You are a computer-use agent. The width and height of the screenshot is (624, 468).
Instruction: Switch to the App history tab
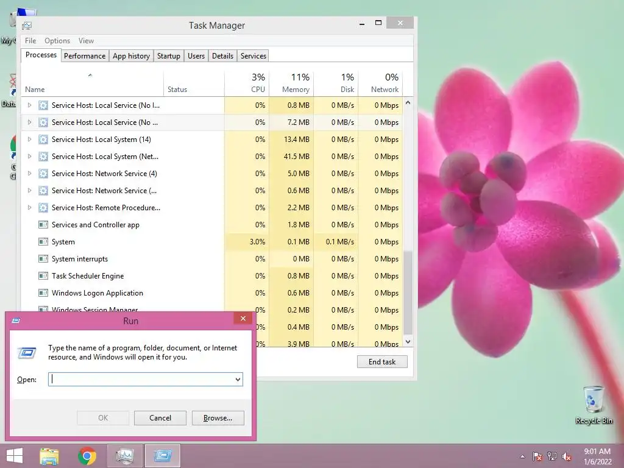coord(132,55)
